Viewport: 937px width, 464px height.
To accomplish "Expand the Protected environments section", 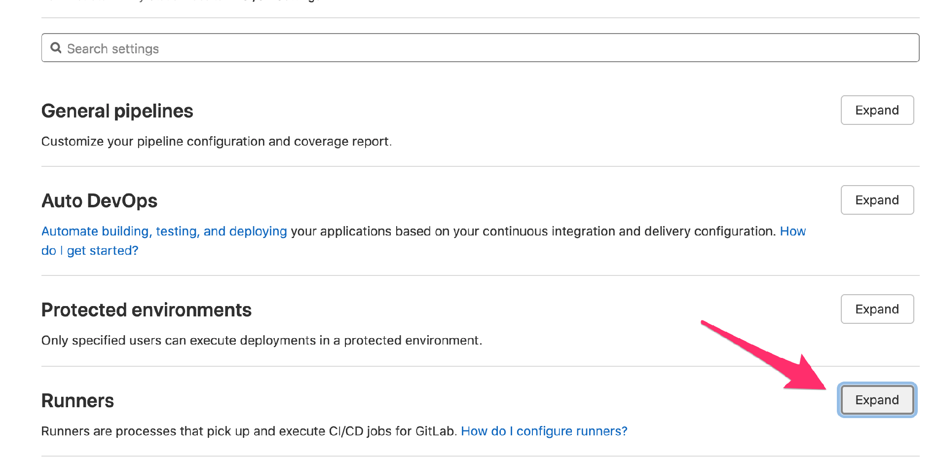I will 877,309.
